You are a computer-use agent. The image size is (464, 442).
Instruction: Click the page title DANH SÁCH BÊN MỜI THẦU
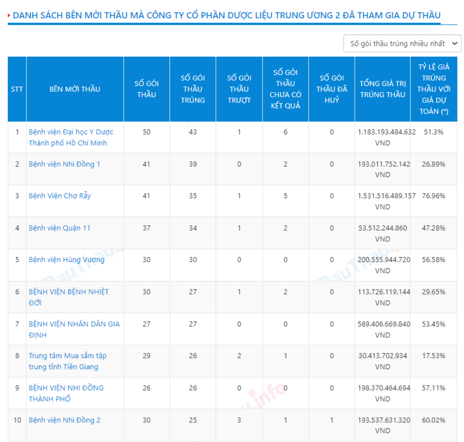pos(227,15)
